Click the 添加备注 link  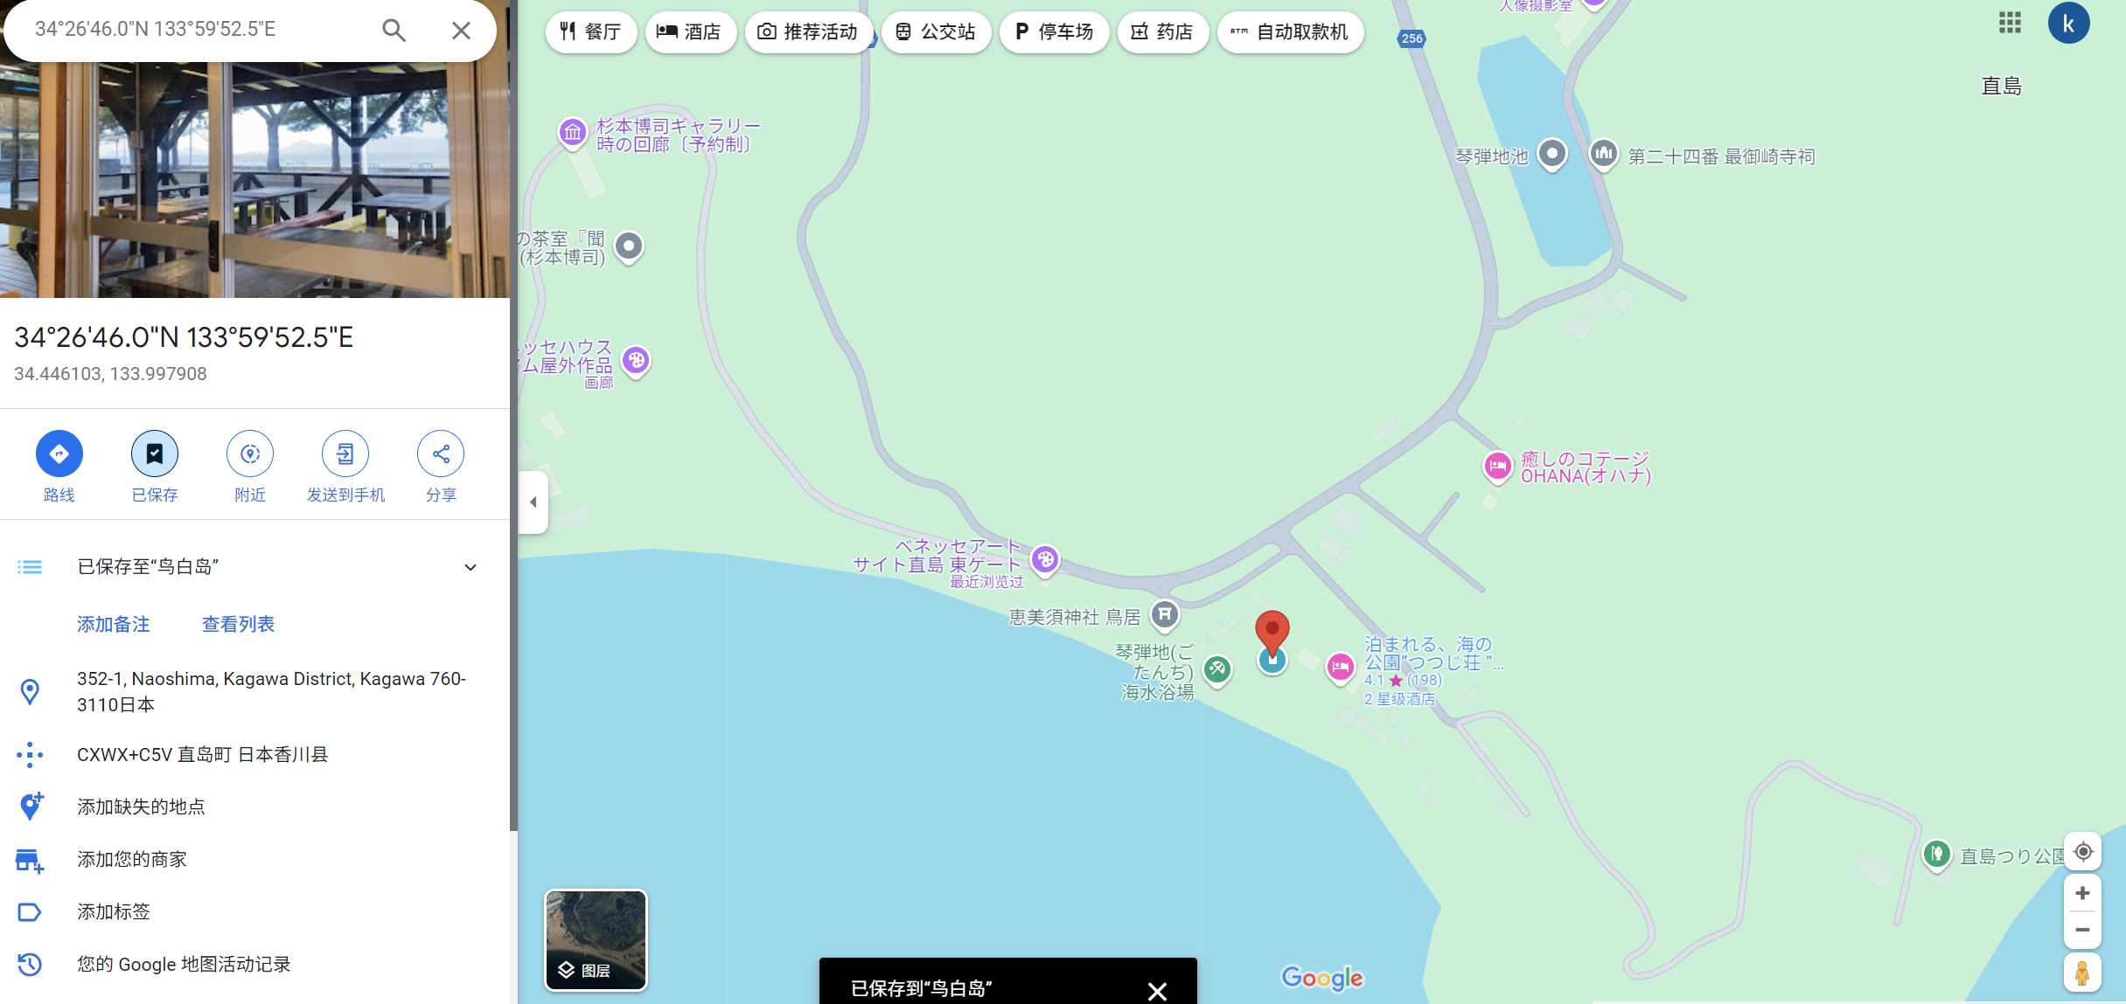114,624
